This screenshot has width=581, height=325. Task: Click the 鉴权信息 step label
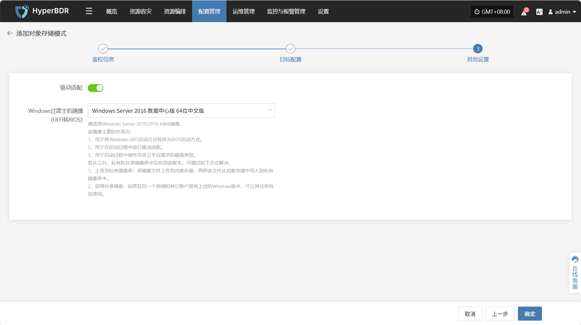[103, 59]
